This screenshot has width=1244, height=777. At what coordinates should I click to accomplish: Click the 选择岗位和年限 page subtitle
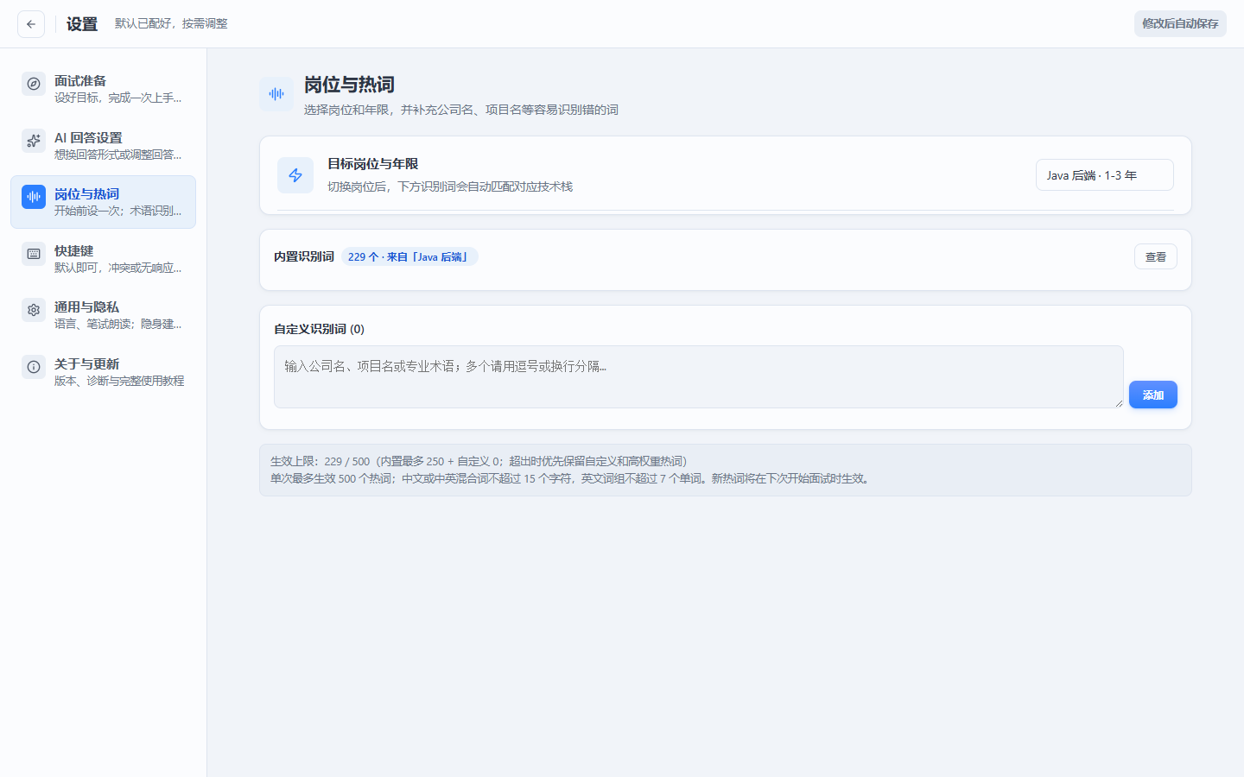click(x=461, y=110)
